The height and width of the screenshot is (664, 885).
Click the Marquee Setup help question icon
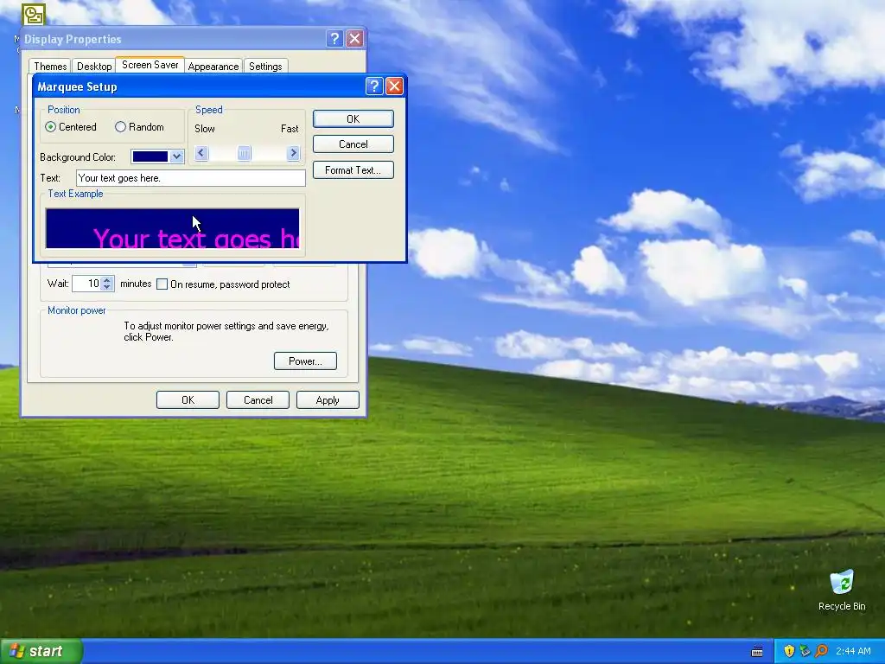(373, 86)
